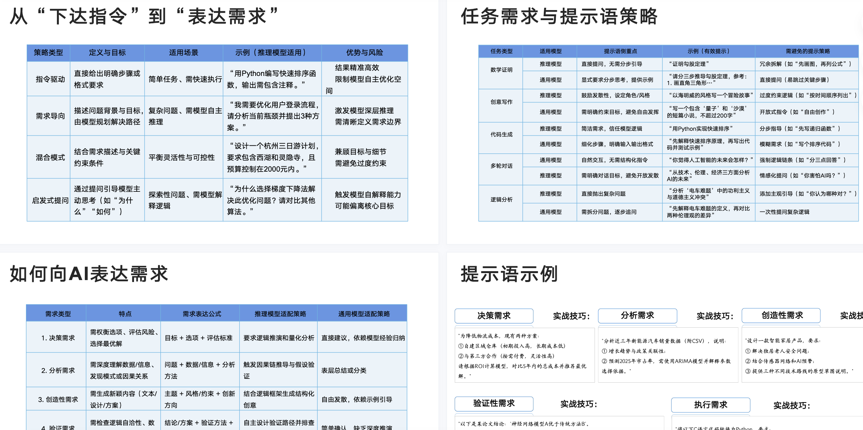Open the slide titled 如何向AI表达需求

pyautogui.click(x=89, y=274)
